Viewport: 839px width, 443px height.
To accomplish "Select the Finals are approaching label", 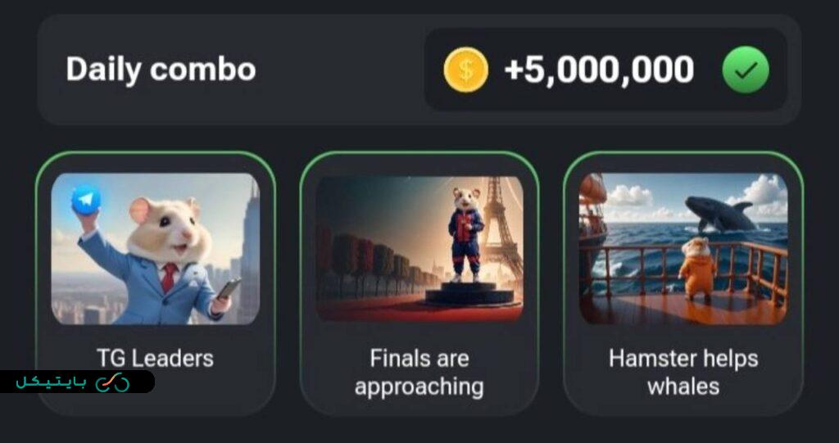I will (419, 373).
